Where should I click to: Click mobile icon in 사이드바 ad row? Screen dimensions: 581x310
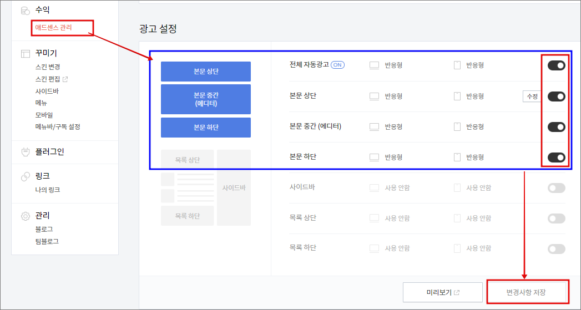(457, 188)
